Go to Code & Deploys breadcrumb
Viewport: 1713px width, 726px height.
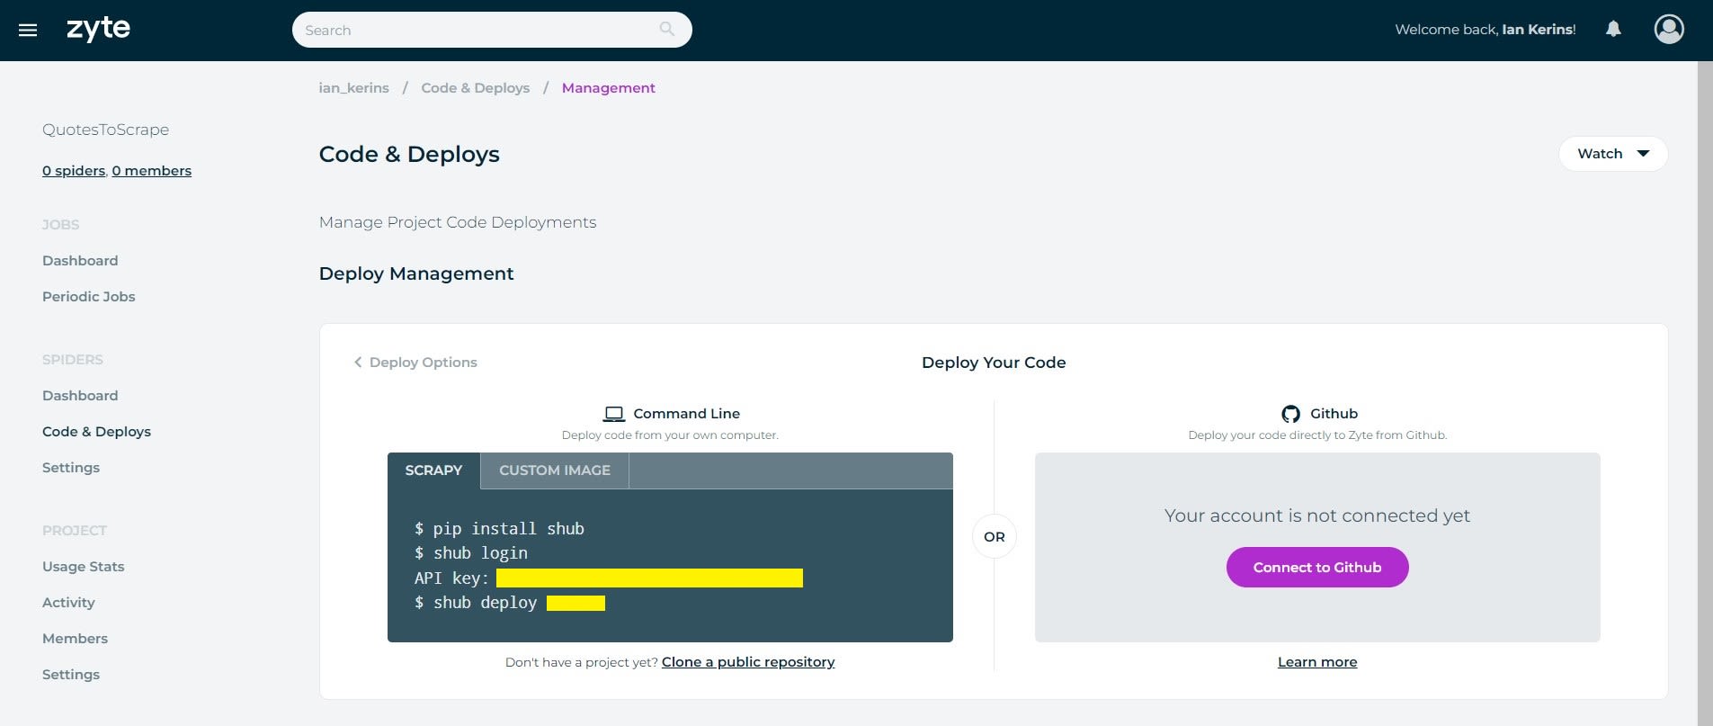coord(475,88)
